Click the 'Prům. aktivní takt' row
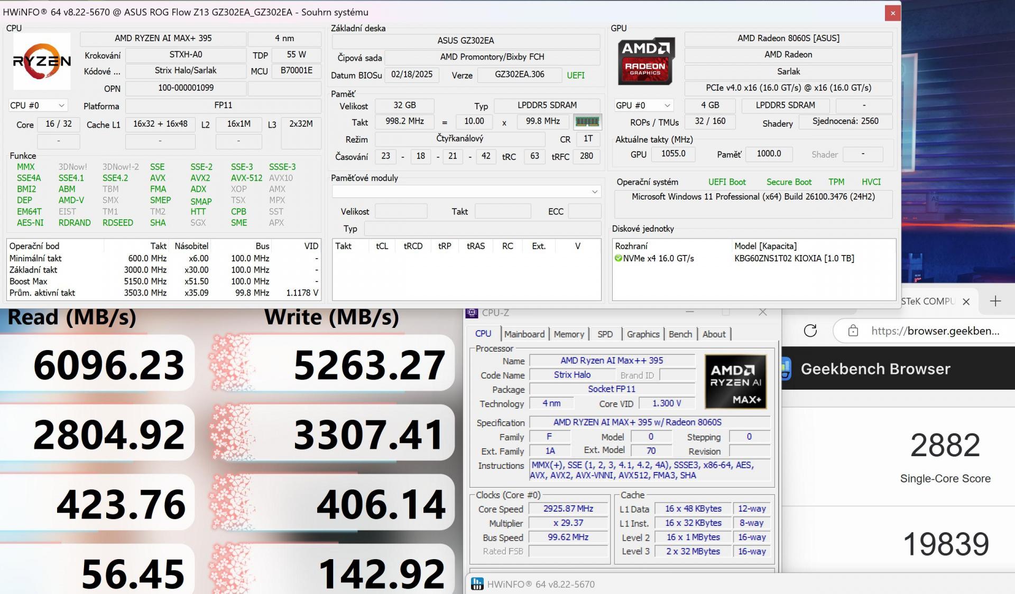Screen dimensions: 1015x594 (x=163, y=293)
